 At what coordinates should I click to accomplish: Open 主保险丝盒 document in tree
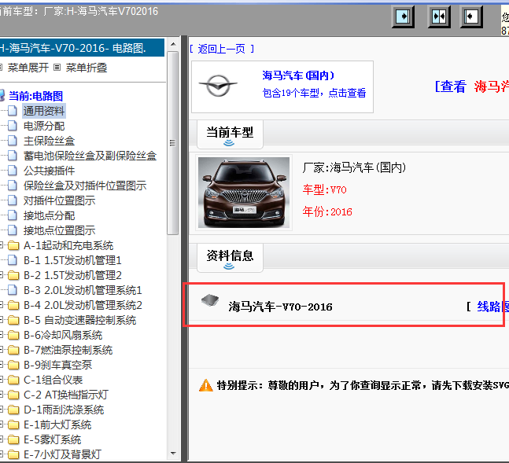(x=49, y=141)
